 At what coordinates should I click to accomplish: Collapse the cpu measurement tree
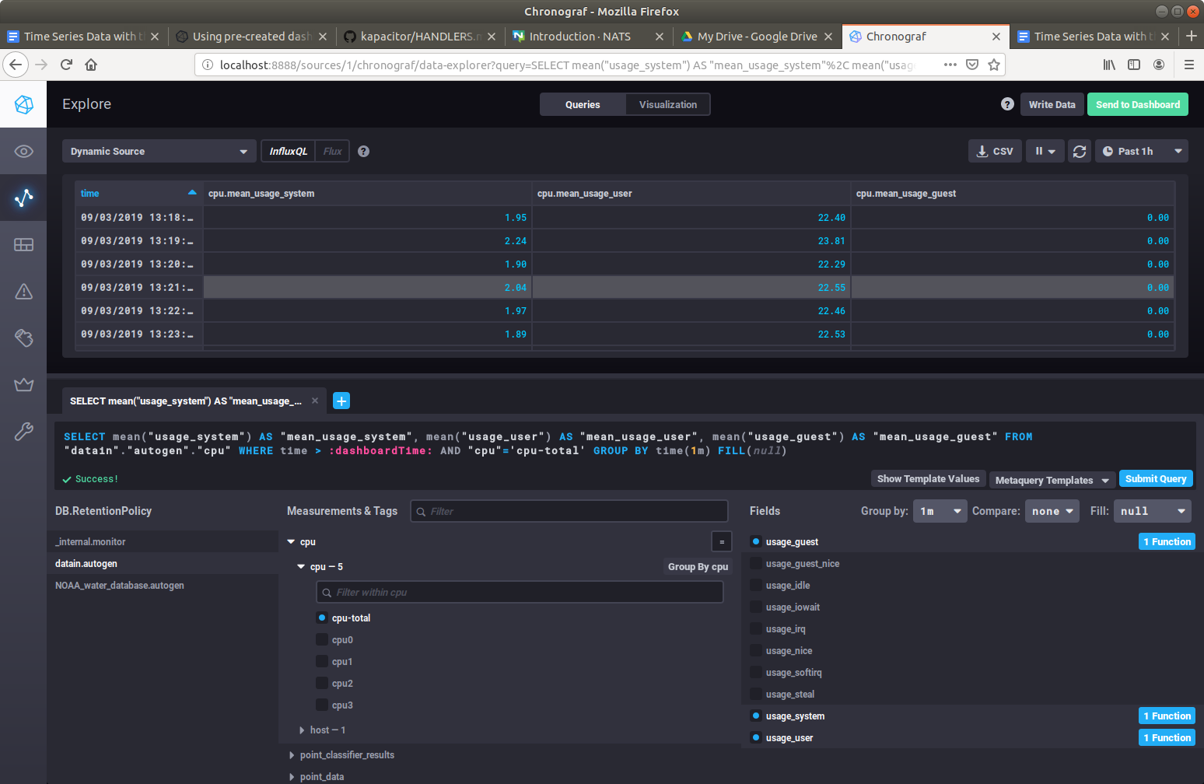point(292,542)
